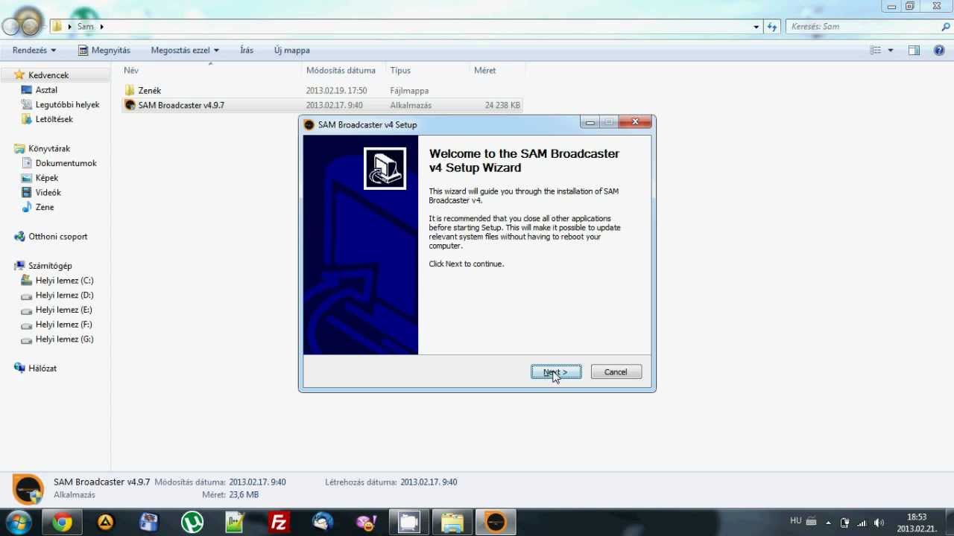
Task: Open Helyi lemez (E:) drive
Action: [x=64, y=310]
